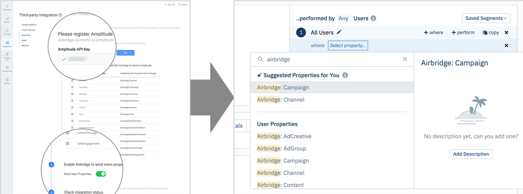Image resolution: width=523 pixels, height=194 pixels.
Task: Open the Raw Data sidebar icon
Action: [7, 31]
